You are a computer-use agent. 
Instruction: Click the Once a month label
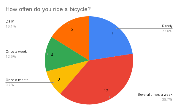click(17, 80)
